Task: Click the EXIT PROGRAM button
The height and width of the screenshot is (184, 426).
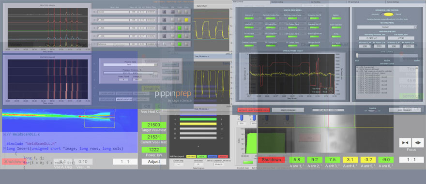Action: click(x=405, y=110)
